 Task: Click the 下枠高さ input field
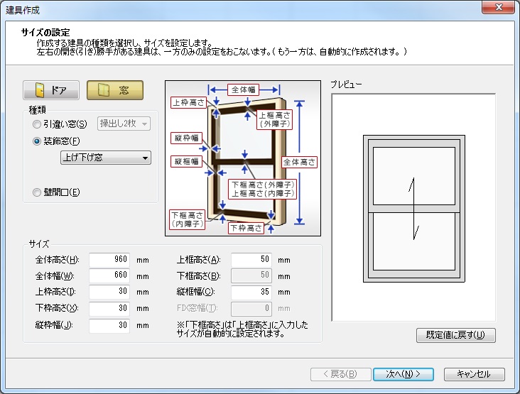pos(109,309)
